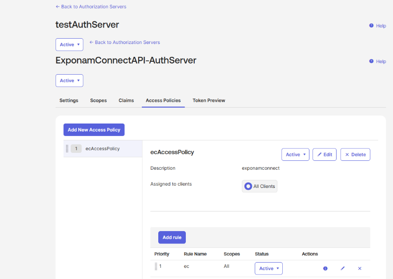Click the info icon for rule ec
The image size is (393, 279).
325,268
